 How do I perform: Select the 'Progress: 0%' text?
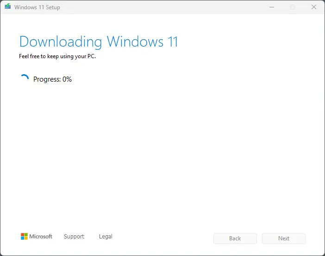(x=52, y=79)
